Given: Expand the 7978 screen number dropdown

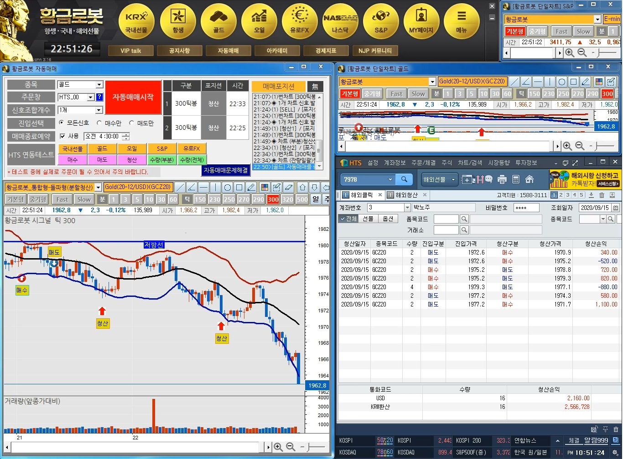Looking at the screenshot, I should click(x=390, y=179).
